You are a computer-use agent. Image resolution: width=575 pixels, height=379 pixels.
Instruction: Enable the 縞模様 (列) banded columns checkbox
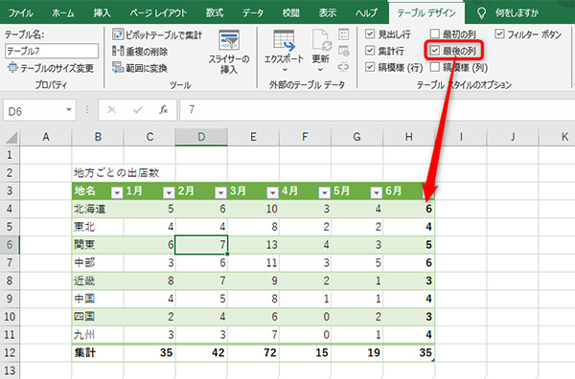434,67
